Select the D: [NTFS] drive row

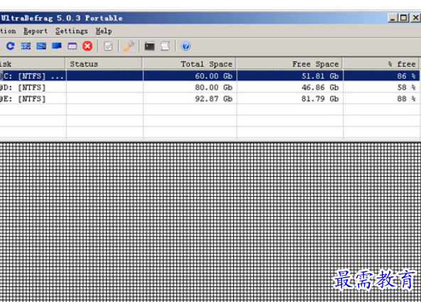click(x=209, y=87)
